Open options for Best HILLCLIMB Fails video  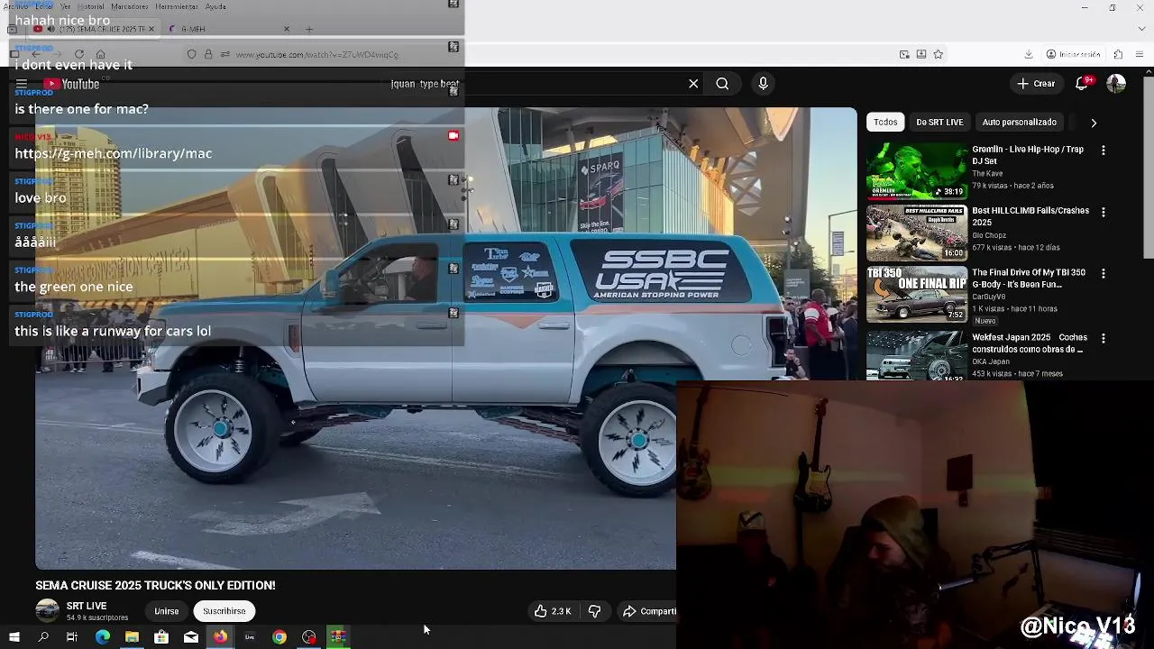pyautogui.click(x=1103, y=212)
